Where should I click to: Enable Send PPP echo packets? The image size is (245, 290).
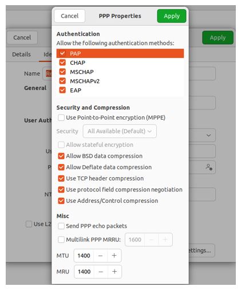pyautogui.click(x=61, y=226)
